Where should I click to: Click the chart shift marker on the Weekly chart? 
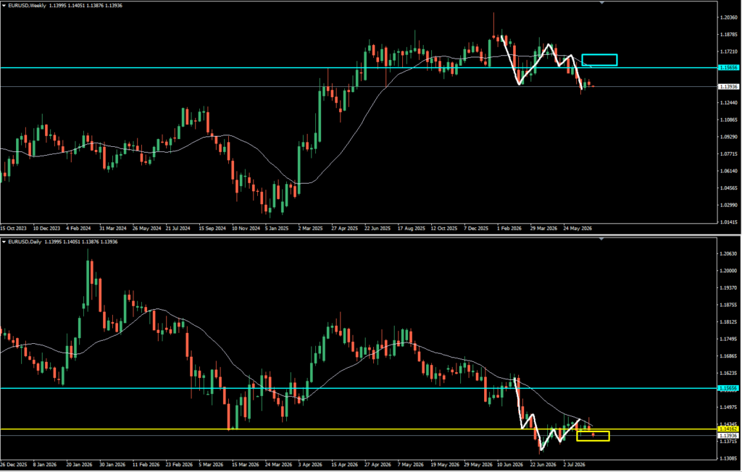pos(601,3)
